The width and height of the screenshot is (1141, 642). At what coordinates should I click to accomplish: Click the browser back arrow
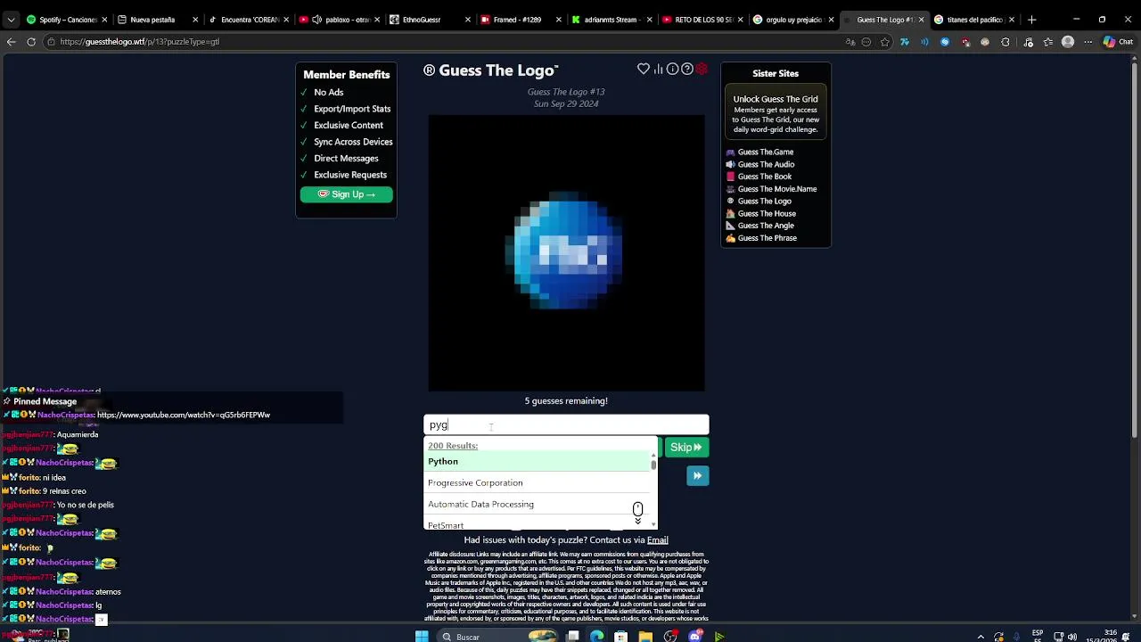11,42
